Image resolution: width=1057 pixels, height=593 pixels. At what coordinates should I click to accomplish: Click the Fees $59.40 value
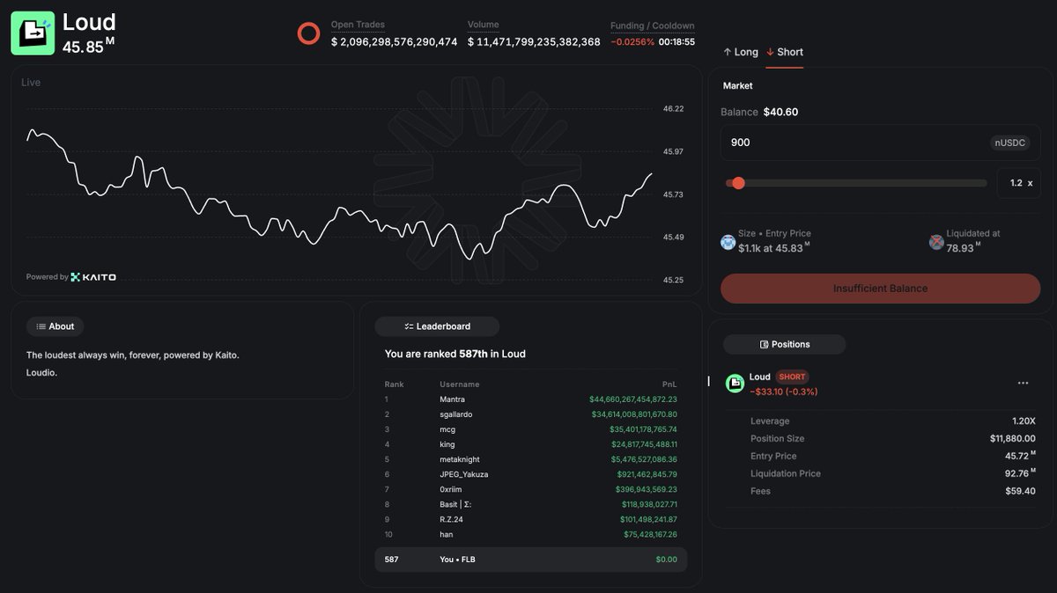[1020, 491]
